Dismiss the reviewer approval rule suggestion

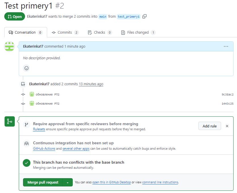227,126
